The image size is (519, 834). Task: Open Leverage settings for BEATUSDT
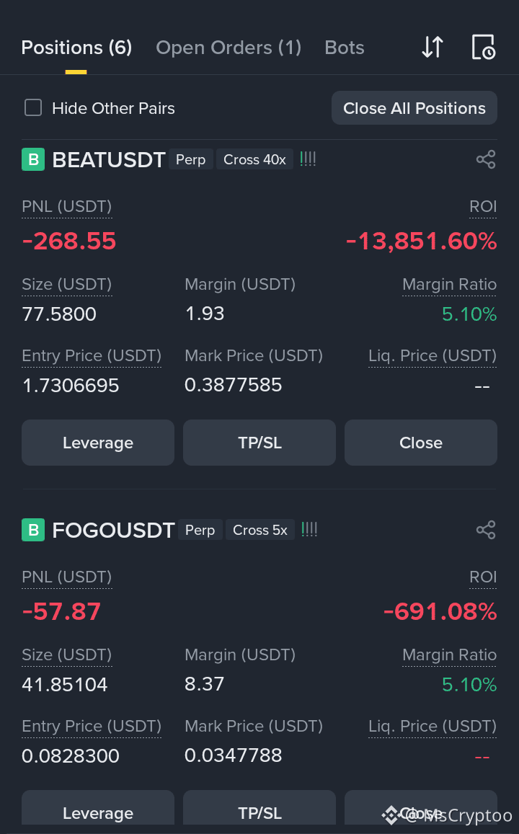98,443
